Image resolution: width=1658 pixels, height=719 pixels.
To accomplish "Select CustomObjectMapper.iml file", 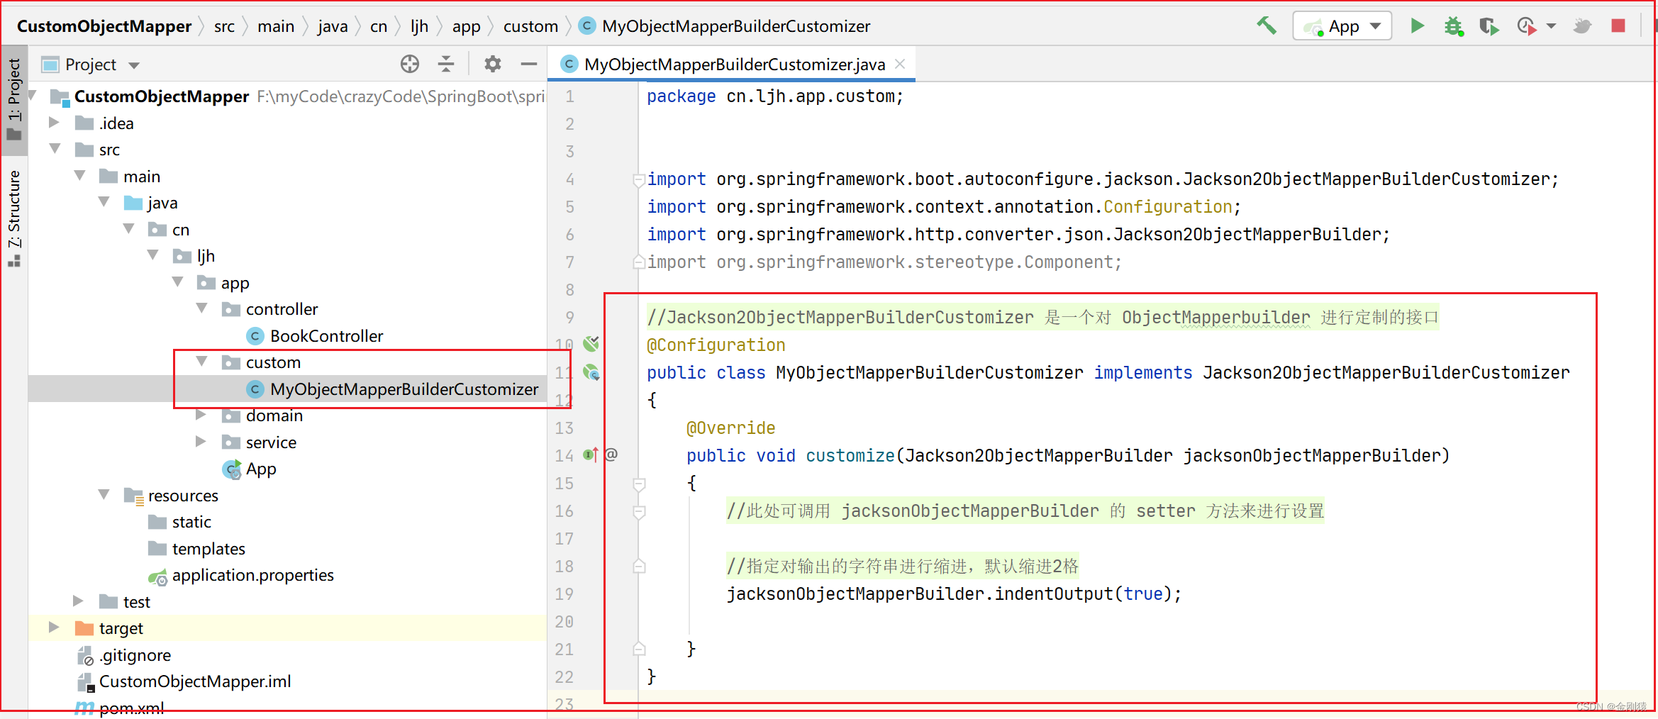I will point(184,681).
